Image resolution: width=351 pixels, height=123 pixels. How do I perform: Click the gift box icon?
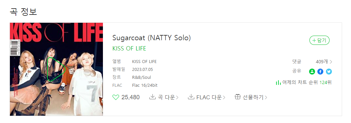click(x=238, y=97)
